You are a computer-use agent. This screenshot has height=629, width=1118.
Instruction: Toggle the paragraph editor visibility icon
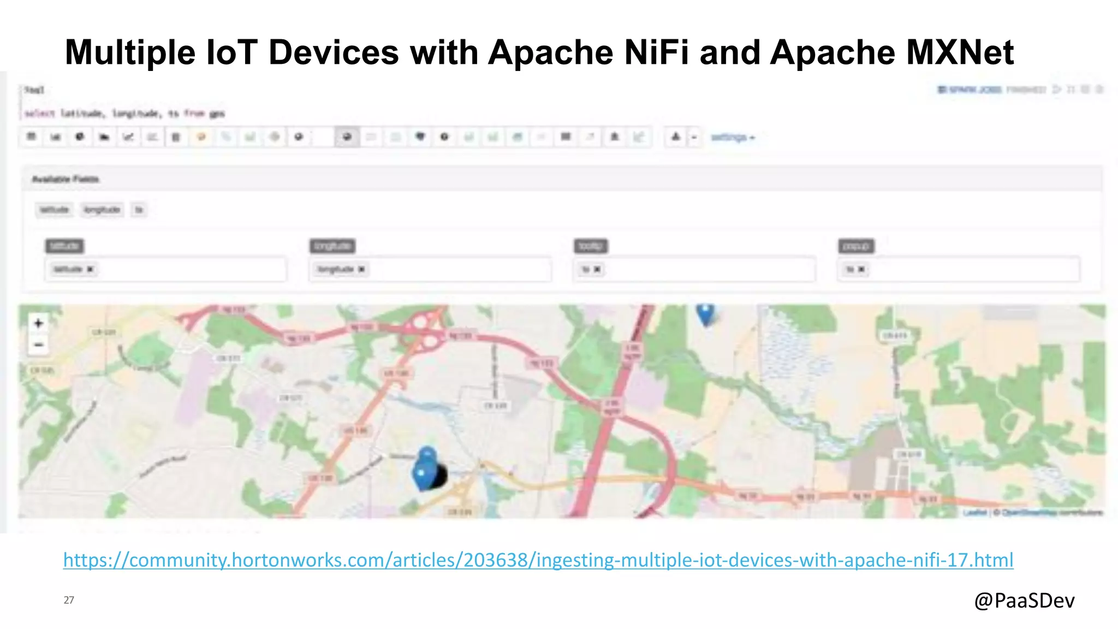(1071, 89)
